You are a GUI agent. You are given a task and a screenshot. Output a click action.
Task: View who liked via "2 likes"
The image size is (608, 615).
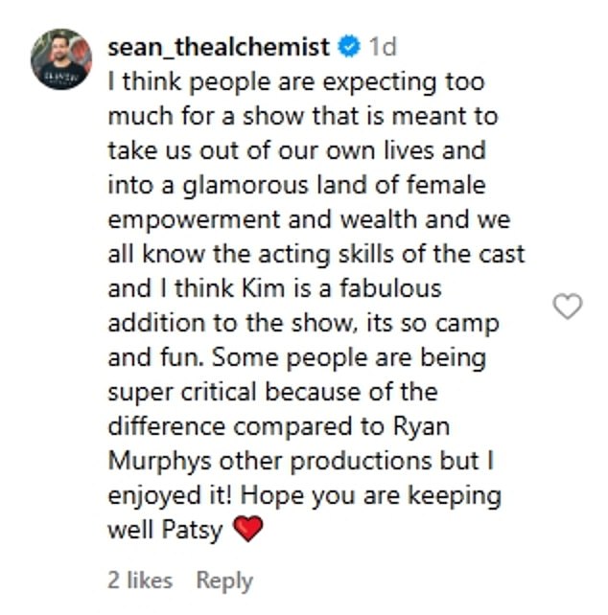(x=140, y=580)
